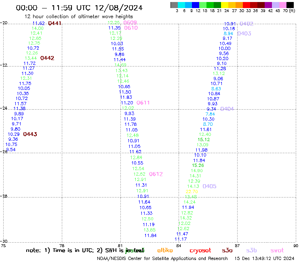Viewport: 299px width, 262px height.
Task: Click the lavender swatch in the color bar
Action: 276,5
